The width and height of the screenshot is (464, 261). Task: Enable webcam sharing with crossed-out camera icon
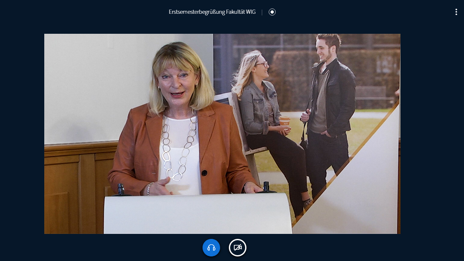coord(238,248)
